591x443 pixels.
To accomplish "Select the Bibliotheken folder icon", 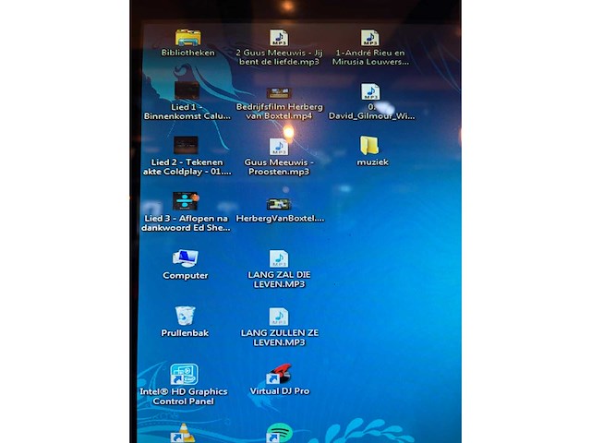I will [x=187, y=38].
